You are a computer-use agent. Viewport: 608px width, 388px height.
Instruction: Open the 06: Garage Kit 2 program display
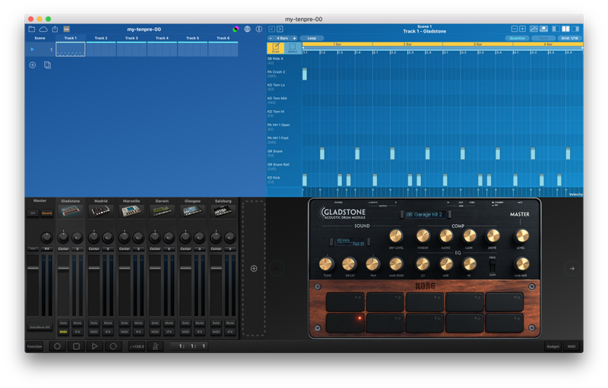(x=426, y=215)
